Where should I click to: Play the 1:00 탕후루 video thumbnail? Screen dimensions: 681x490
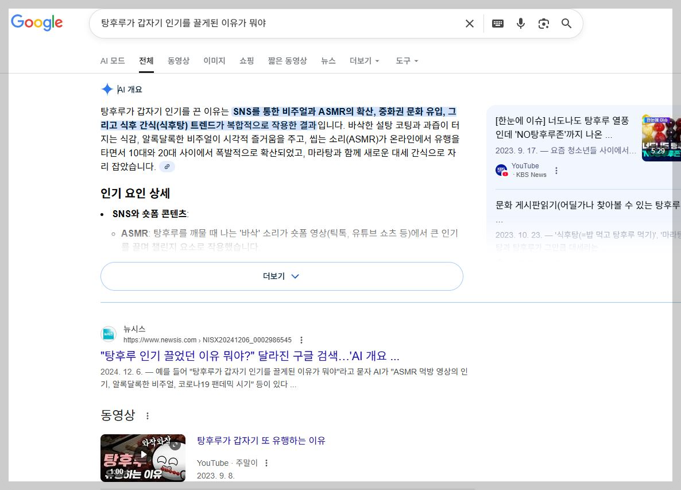pyautogui.click(x=143, y=458)
